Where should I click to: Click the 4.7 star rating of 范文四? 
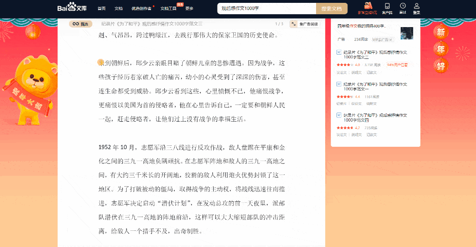[348, 128]
